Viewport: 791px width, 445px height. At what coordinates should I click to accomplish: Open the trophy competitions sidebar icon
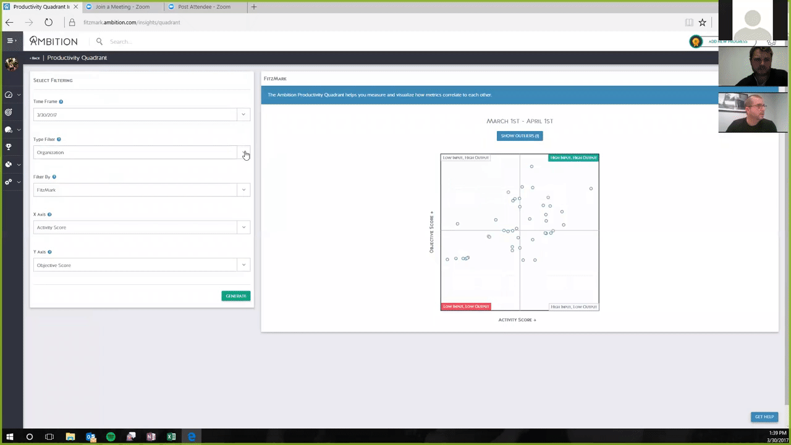[x=9, y=147]
